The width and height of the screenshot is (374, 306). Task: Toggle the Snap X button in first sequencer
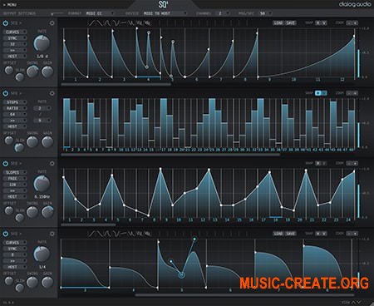pos(318,23)
